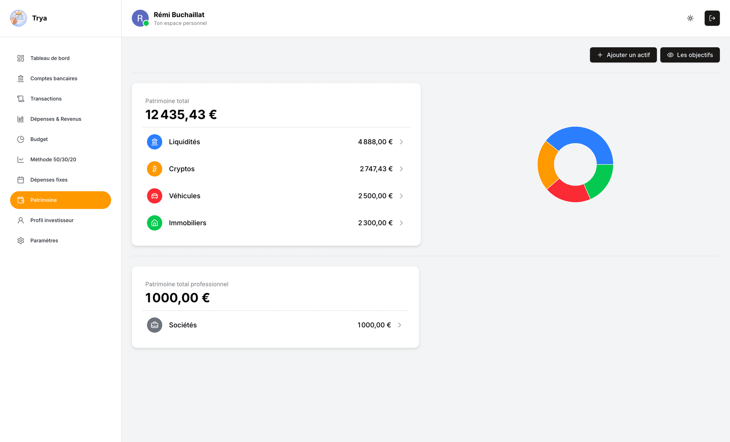Click the Rémi Buchaillat profile avatar

click(140, 18)
